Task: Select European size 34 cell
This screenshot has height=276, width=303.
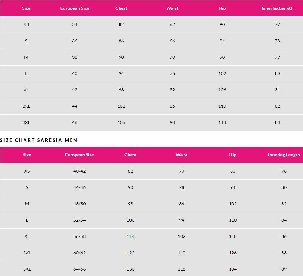Action: 75,24
